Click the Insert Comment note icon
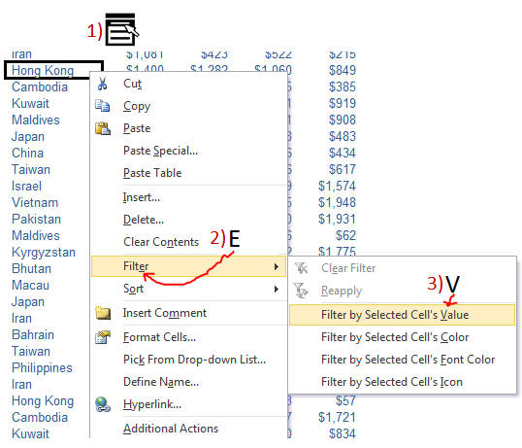 pos(103,313)
